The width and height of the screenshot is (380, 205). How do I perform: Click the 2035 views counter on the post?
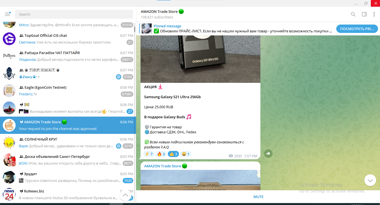[x=235, y=156]
